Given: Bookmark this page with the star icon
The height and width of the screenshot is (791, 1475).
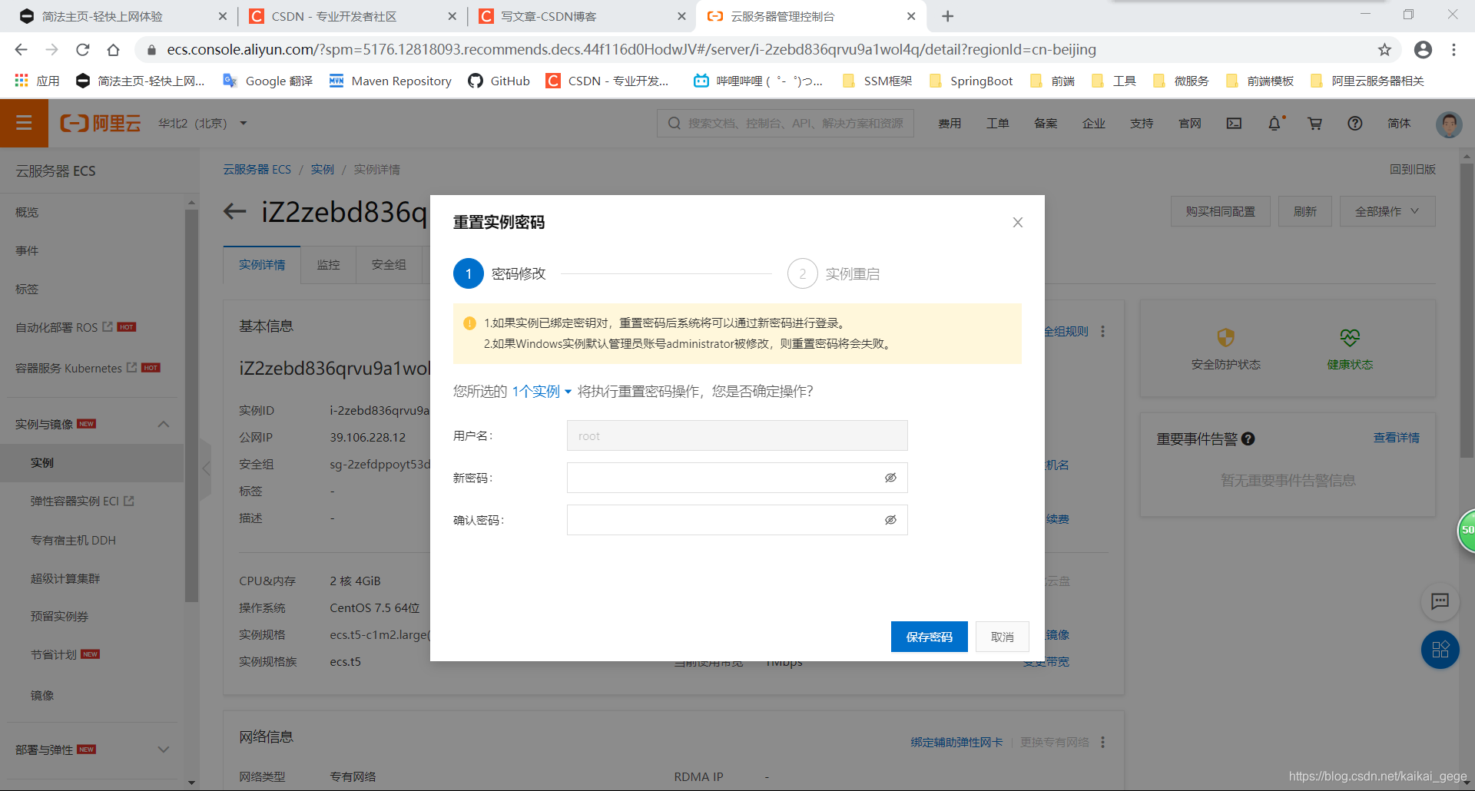Looking at the screenshot, I should pos(1384,50).
